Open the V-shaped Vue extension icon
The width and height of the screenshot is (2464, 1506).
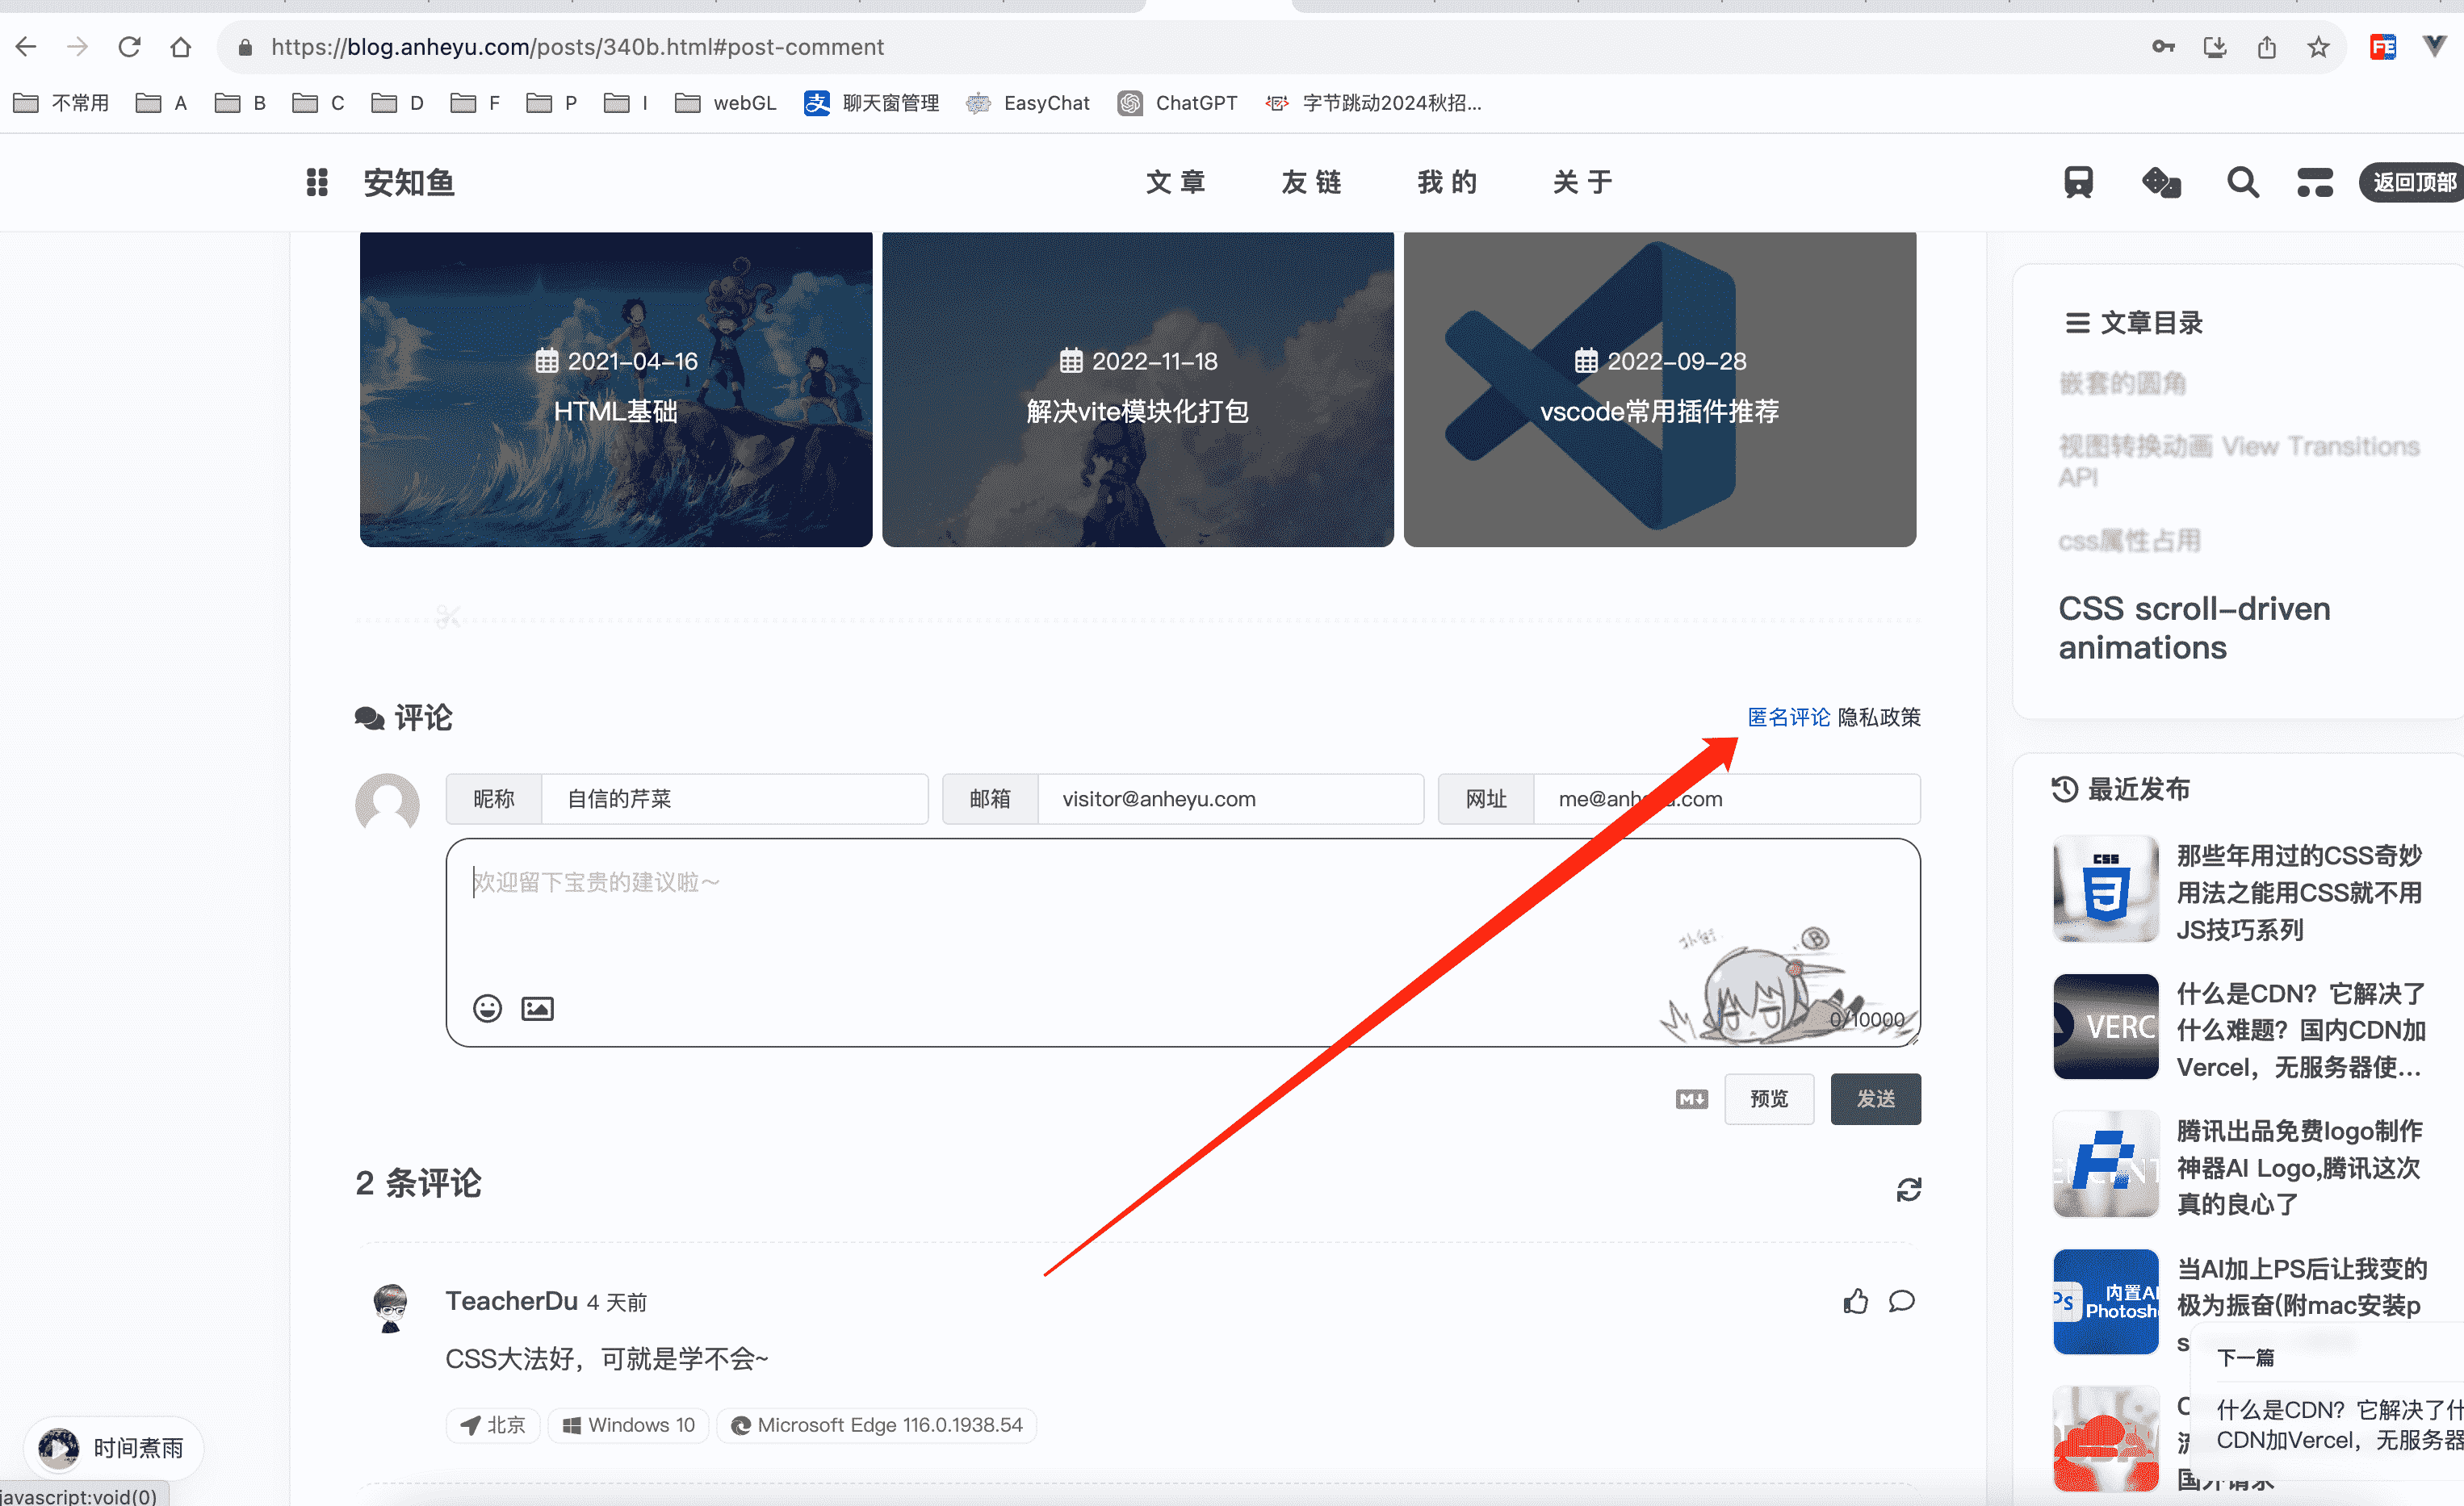(x=2434, y=46)
